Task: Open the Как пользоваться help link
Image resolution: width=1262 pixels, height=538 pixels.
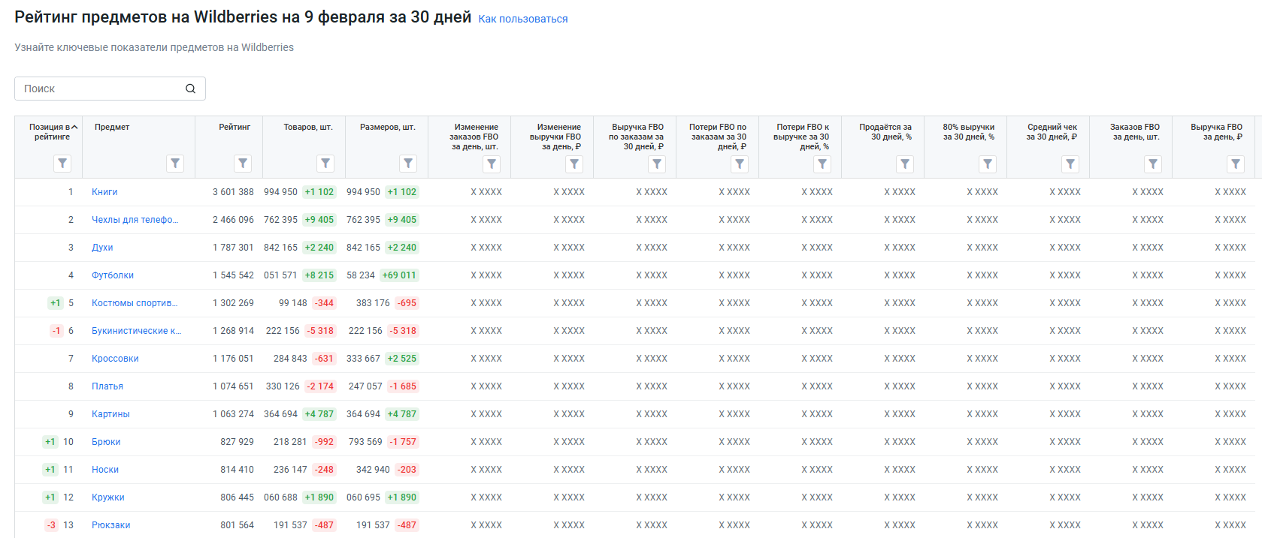Action: coord(523,19)
